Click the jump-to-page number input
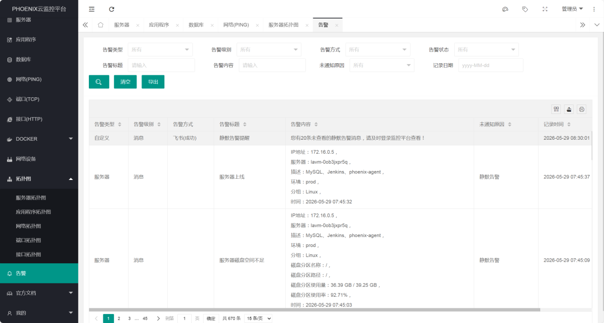Image resolution: width=604 pixels, height=323 pixels. pos(185,319)
